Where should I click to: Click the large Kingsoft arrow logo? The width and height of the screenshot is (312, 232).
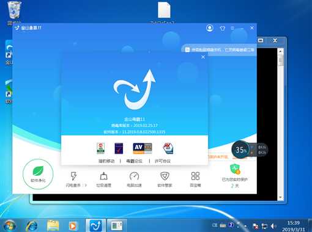[135, 89]
